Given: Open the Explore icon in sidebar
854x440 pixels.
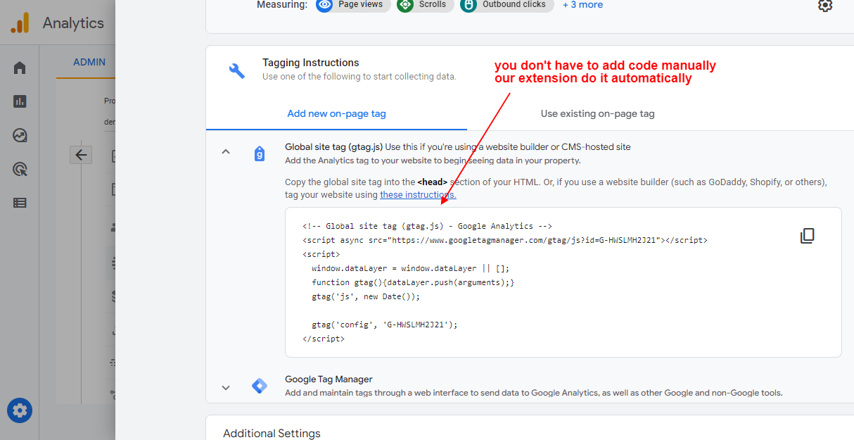Looking at the screenshot, I should pos(20,135).
